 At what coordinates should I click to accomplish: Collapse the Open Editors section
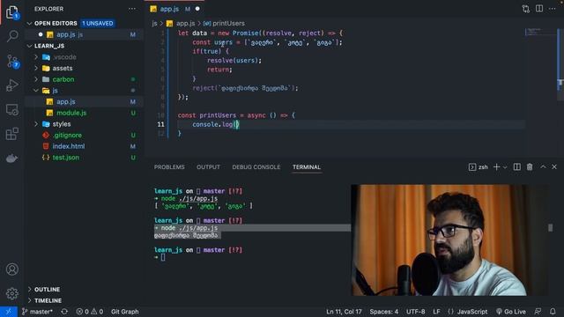(x=29, y=24)
